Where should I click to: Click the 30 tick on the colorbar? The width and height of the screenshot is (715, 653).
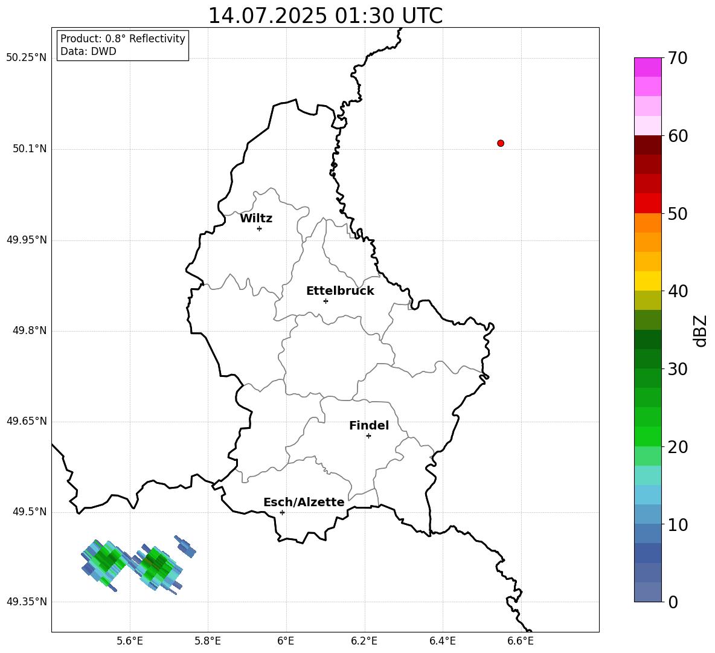(677, 369)
